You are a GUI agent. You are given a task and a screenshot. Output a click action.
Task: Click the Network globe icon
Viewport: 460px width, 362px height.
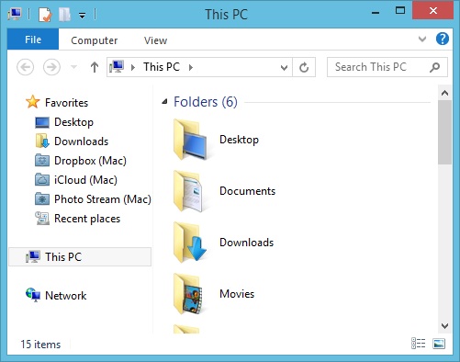(33, 295)
